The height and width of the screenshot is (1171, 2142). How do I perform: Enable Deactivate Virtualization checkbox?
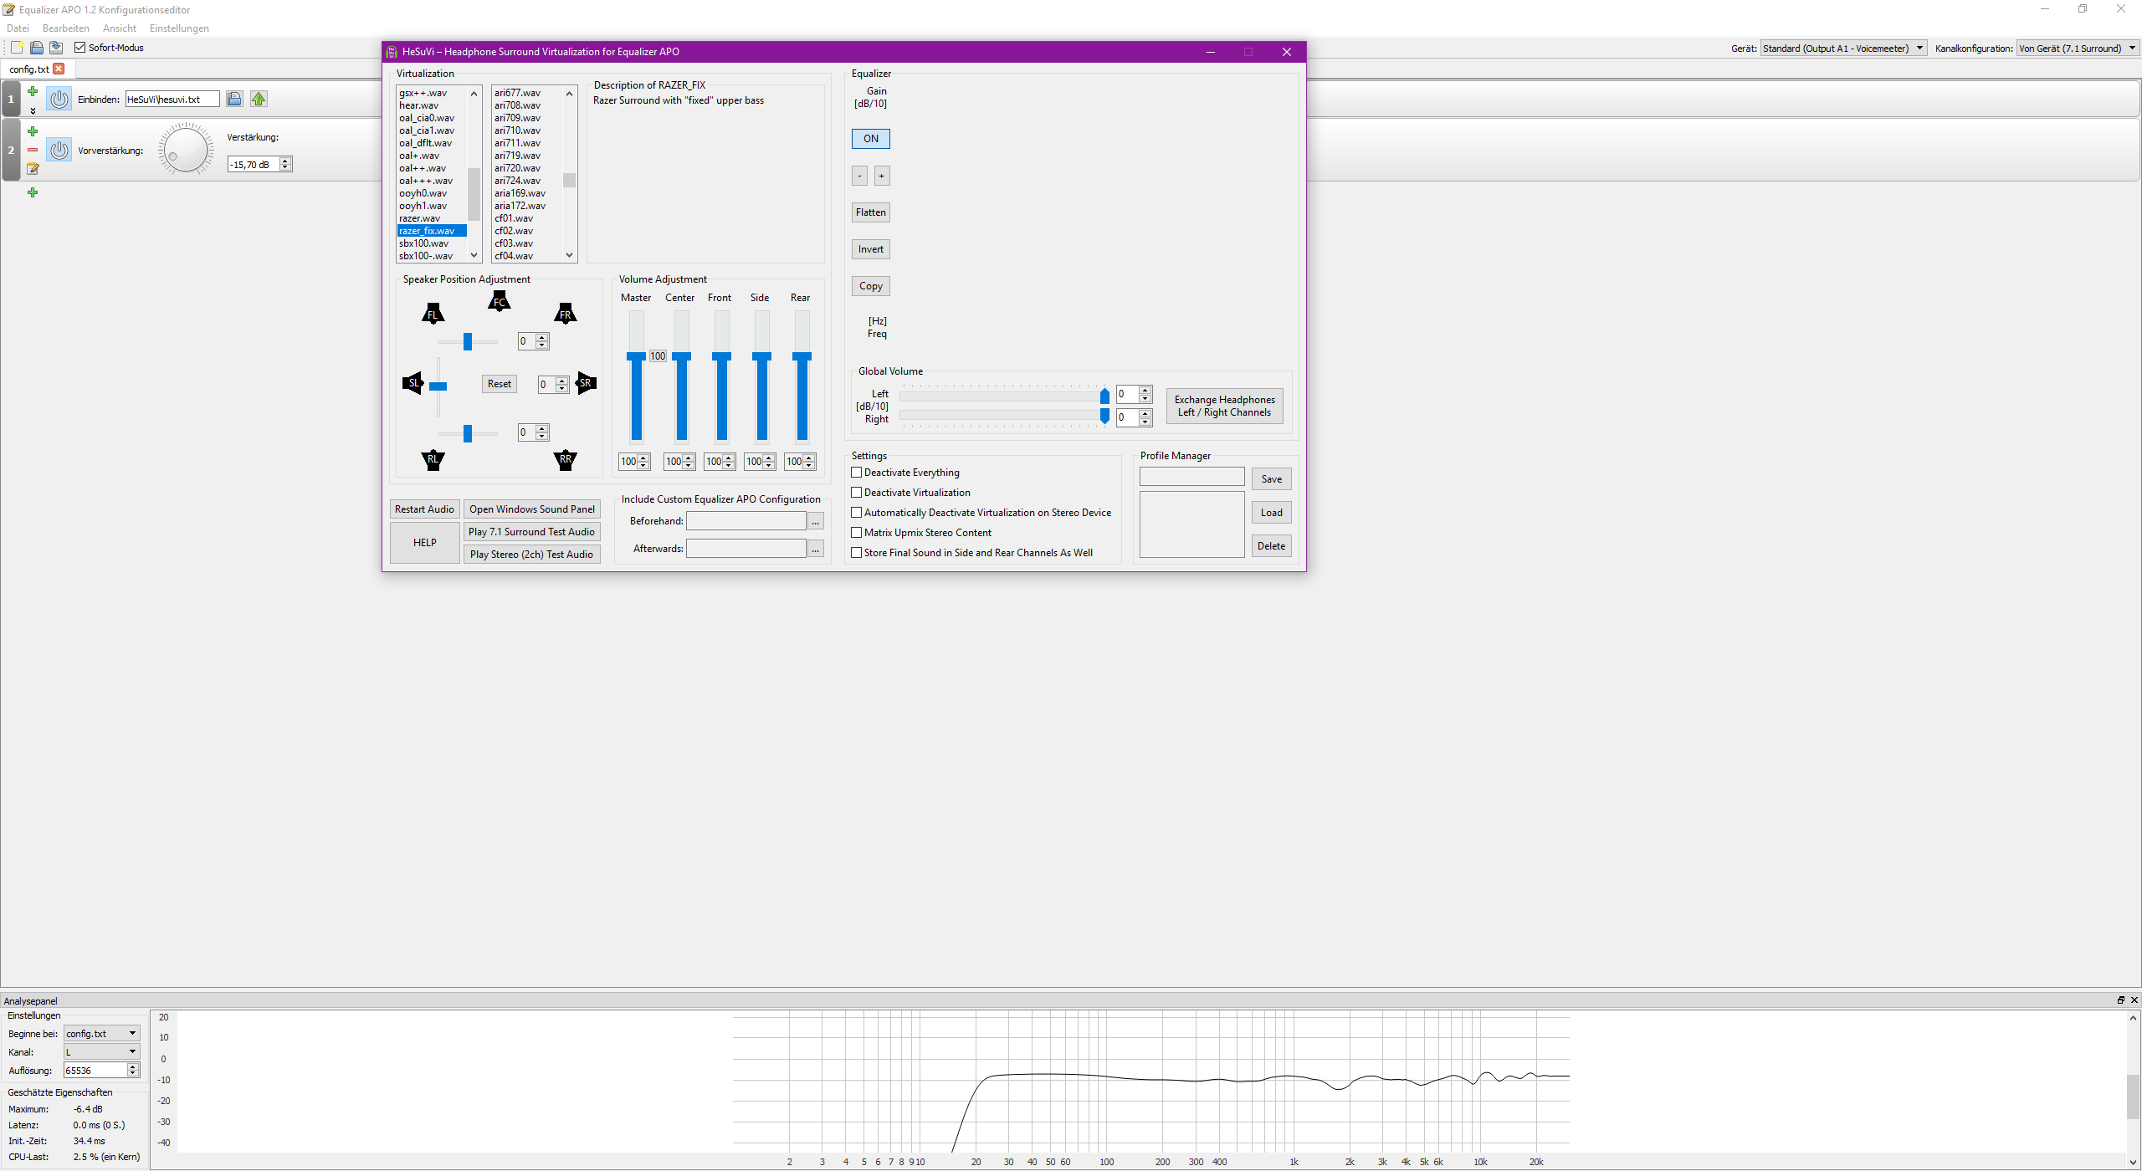pyautogui.click(x=857, y=493)
